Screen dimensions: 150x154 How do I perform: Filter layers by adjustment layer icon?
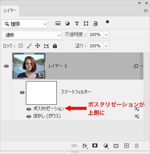67,24
